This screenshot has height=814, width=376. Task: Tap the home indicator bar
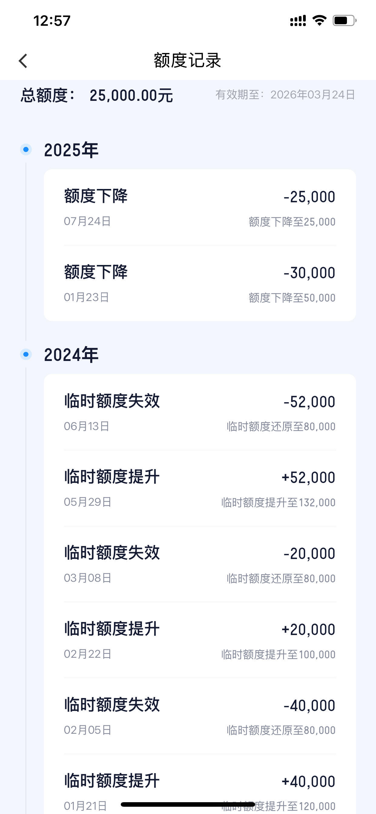pyautogui.click(x=188, y=804)
